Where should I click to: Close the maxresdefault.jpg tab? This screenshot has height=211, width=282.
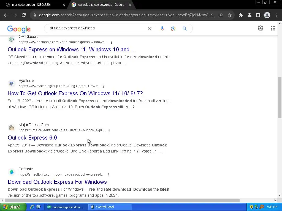[64, 5]
